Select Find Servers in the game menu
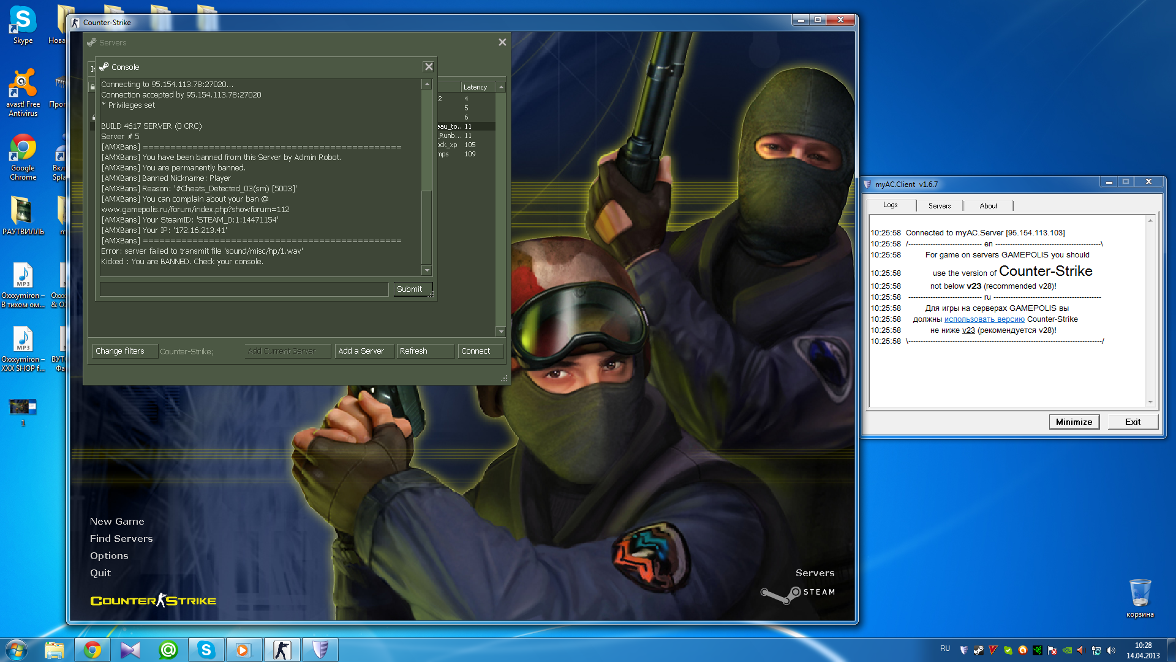Image resolution: width=1176 pixels, height=662 pixels. 121,539
